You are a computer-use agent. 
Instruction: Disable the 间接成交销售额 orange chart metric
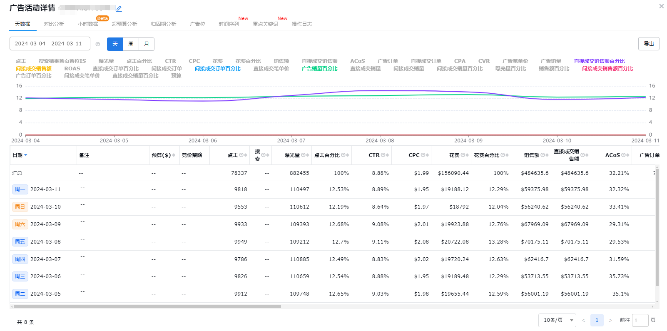pos(33,69)
